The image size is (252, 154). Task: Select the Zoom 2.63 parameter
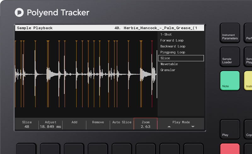click(146, 124)
